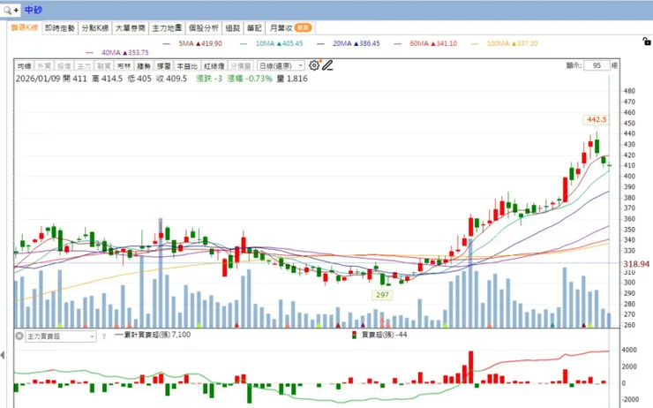Toggle 均線 moving averages overlay
The width and height of the screenshot is (653, 408).
(24, 66)
